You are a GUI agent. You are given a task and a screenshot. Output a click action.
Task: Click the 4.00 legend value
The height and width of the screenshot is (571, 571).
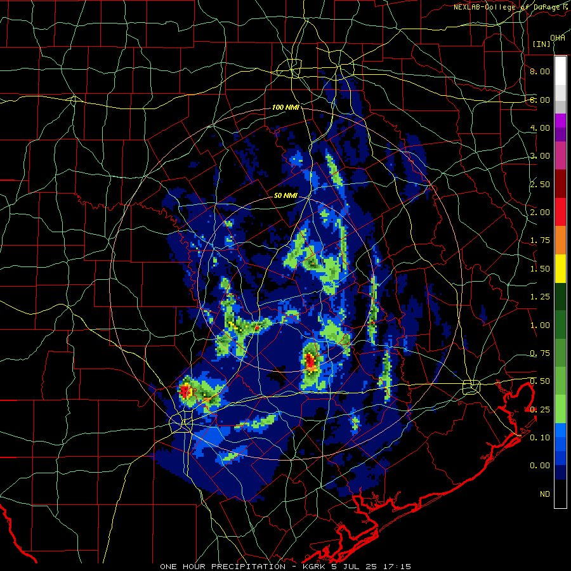coord(539,128)
